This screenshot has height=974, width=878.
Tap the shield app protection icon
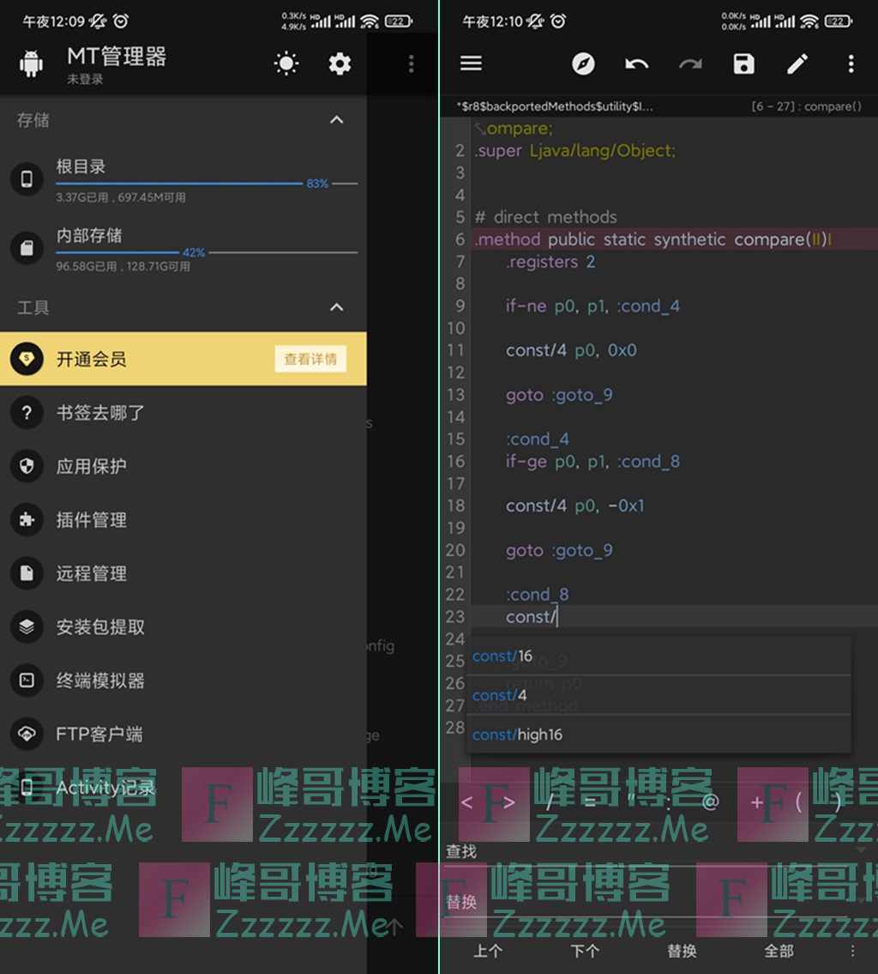[x=27, y=466]
